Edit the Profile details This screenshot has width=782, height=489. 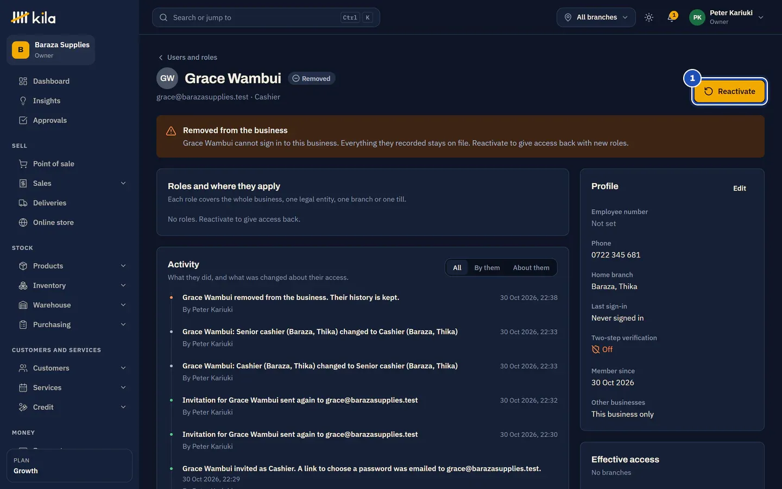(740, 189)
